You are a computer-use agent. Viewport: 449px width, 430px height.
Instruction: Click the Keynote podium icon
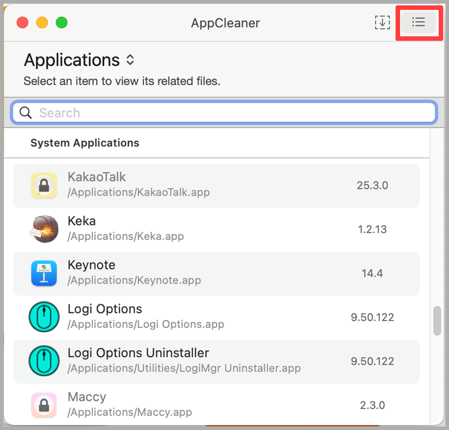pyautogui.click(x=44, y=273)
